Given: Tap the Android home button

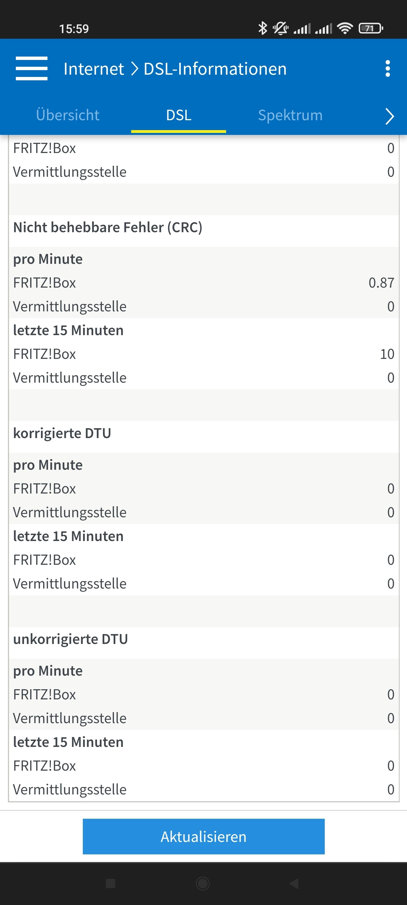Looking at the screenshot, I should pyautogui.click(x=203, y=883).
